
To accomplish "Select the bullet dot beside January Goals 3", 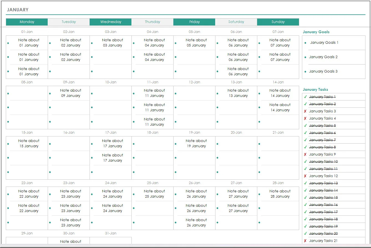I will (305, 71).
